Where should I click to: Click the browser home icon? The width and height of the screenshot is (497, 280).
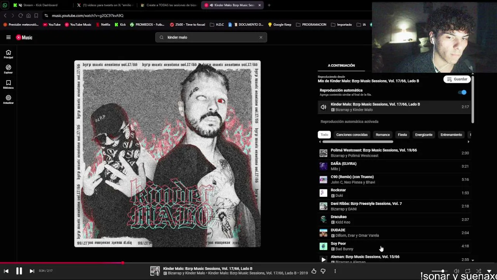[28, 16]
